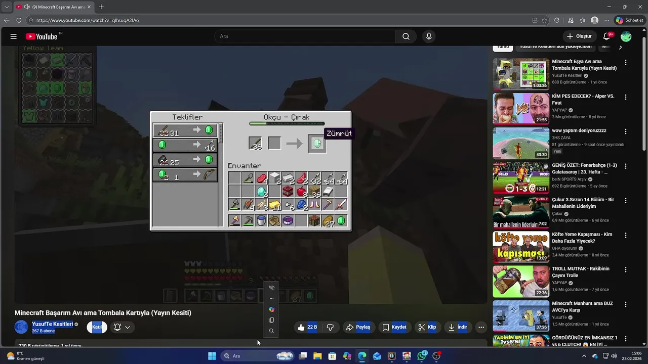Screen dimensions: 648x364
Task: Open three-dot options in the selection toolbar
Action: click(271, 299)
